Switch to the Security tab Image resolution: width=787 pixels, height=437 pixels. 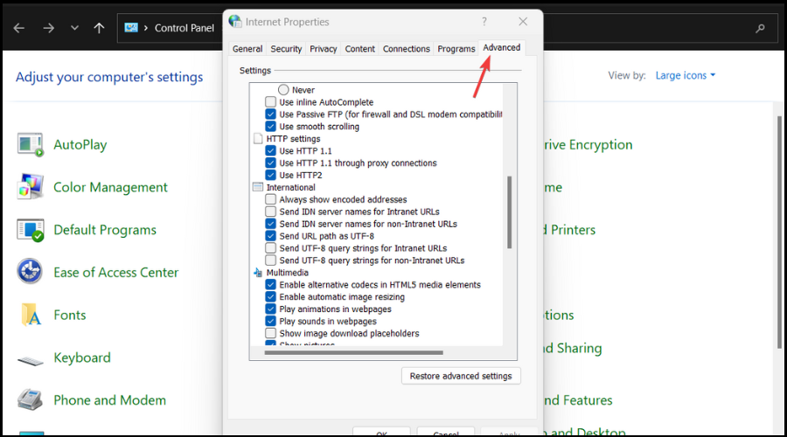[x=286, y=49]
